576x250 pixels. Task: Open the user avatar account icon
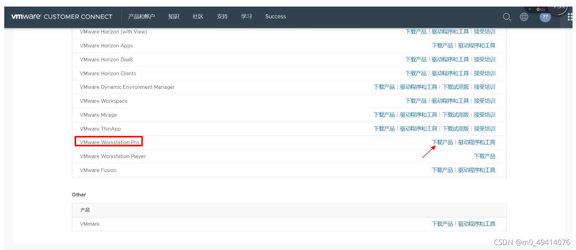(545, 17)
